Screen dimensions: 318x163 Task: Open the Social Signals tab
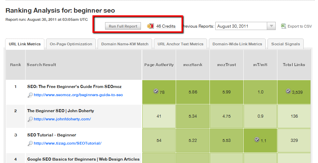coord(286,44)
